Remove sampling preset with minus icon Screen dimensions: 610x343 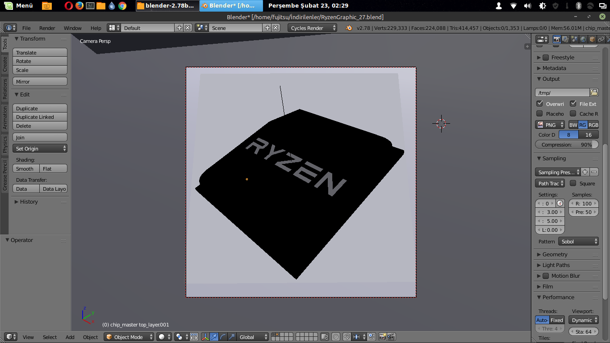[594, 172]
